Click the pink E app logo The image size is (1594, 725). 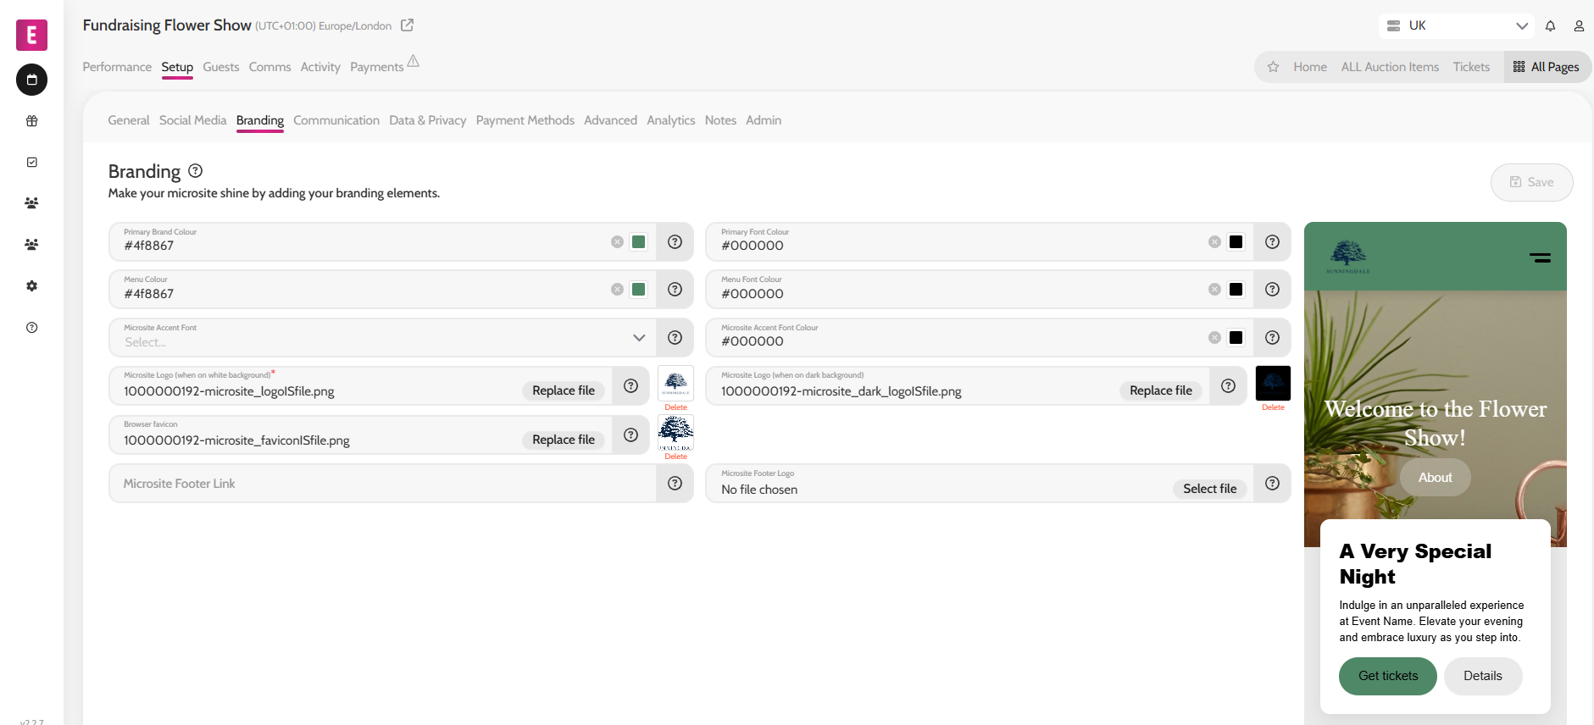coord(31,35)
